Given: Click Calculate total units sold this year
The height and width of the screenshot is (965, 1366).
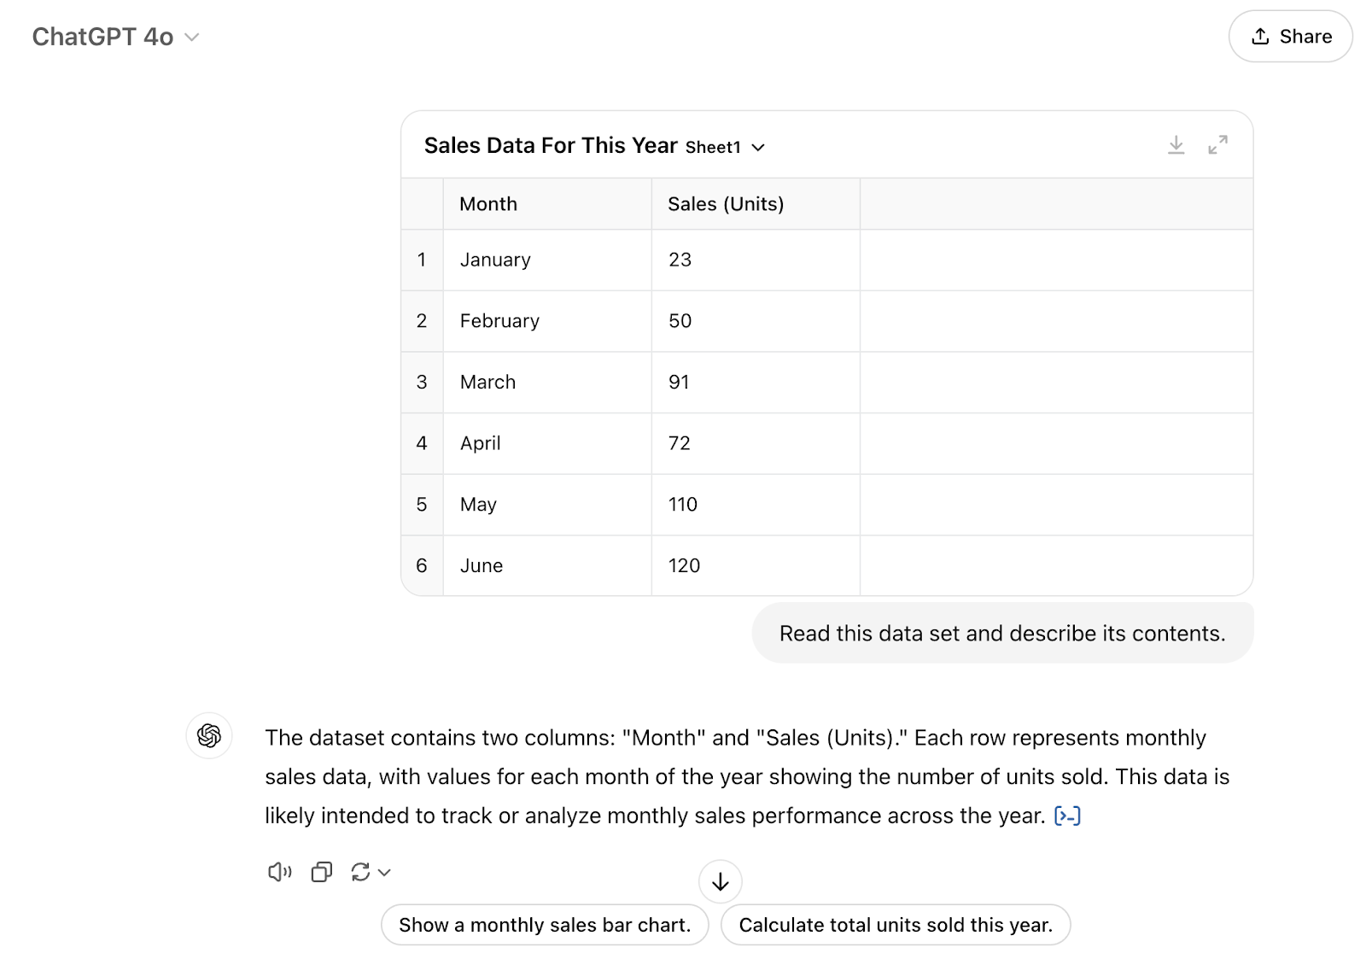Looking at the screenshot, I should tap(896, 924).
